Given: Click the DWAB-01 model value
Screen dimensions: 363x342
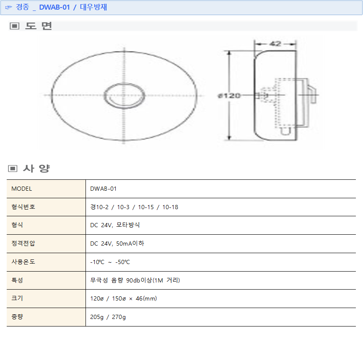Looking at the screenshot, I should coord(103,189).
